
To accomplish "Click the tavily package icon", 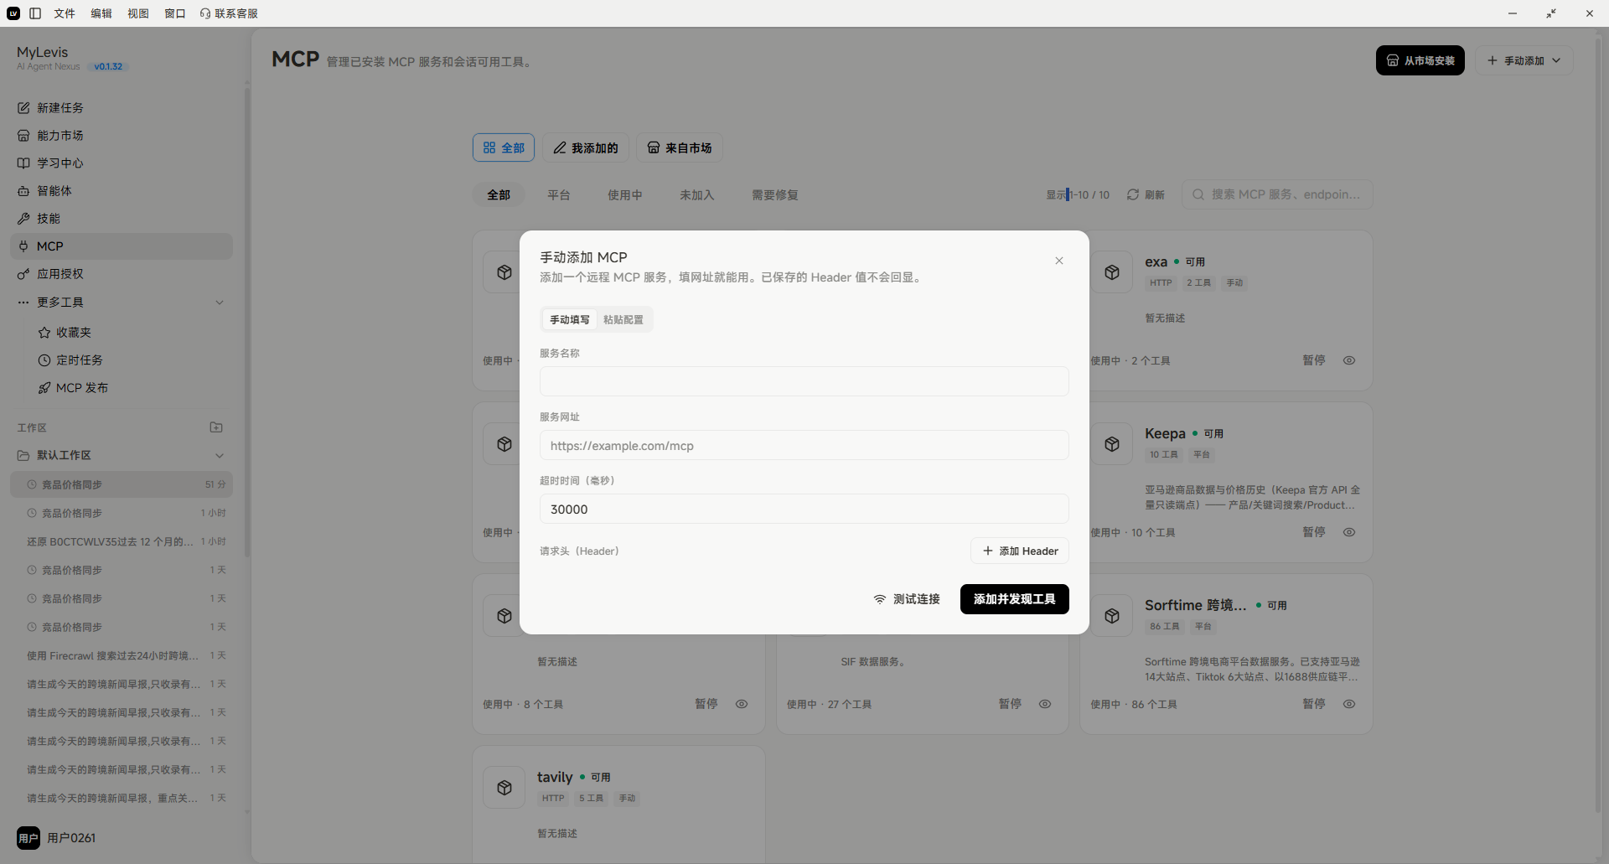I will pos(504,788).
